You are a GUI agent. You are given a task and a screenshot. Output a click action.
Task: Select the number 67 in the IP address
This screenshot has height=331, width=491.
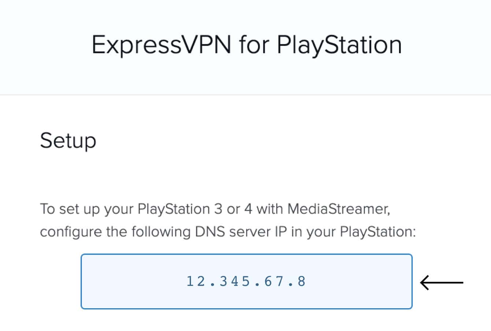tap(275, 281)
